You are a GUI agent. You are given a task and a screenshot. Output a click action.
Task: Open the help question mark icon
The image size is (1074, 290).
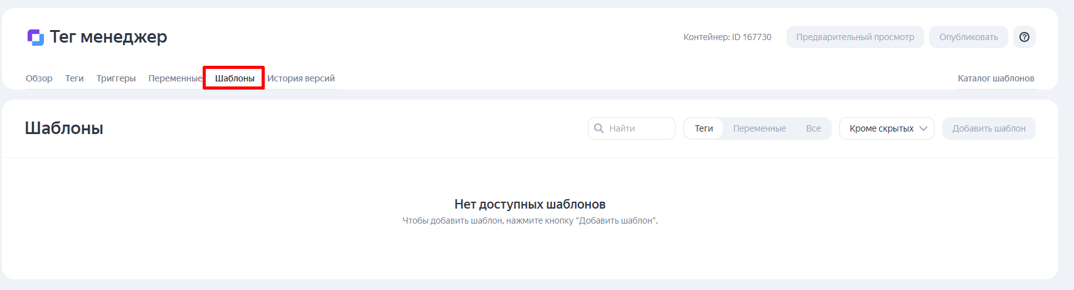coord(1024,37)
